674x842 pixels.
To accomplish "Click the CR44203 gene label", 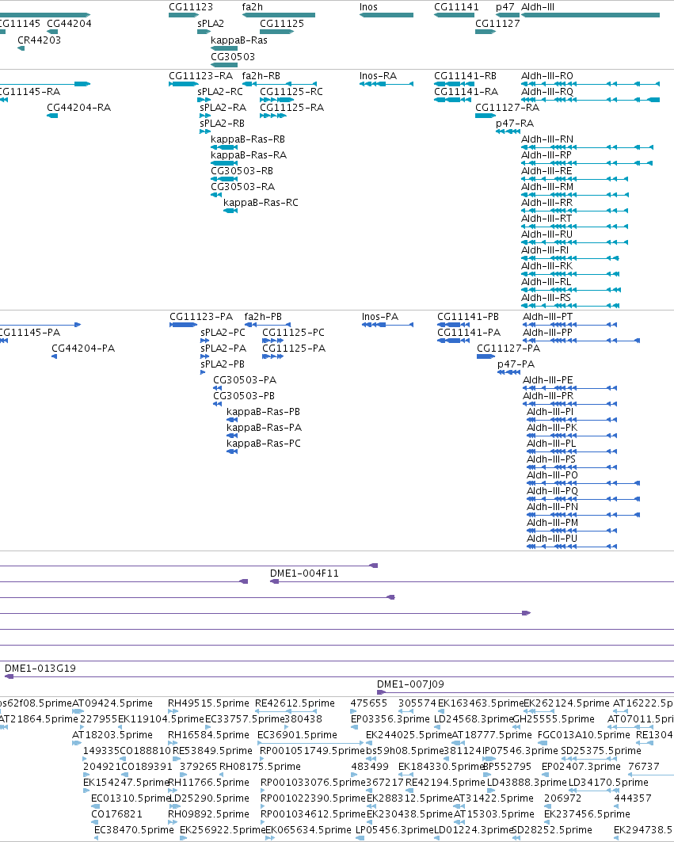I will click(x=40, y=40).
